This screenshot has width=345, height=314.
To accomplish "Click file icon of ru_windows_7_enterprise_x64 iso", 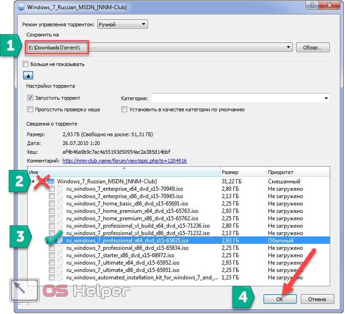I will click(60, 189).
